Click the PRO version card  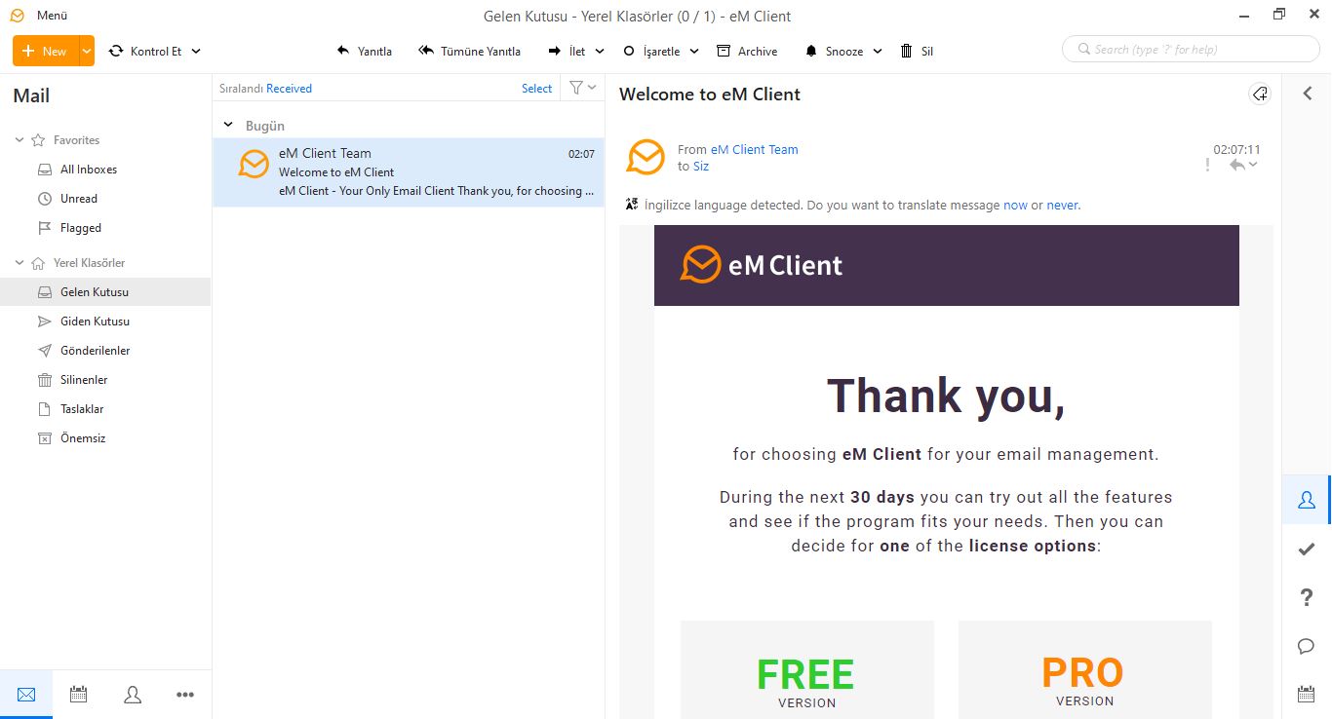(x=1084, y=670)
